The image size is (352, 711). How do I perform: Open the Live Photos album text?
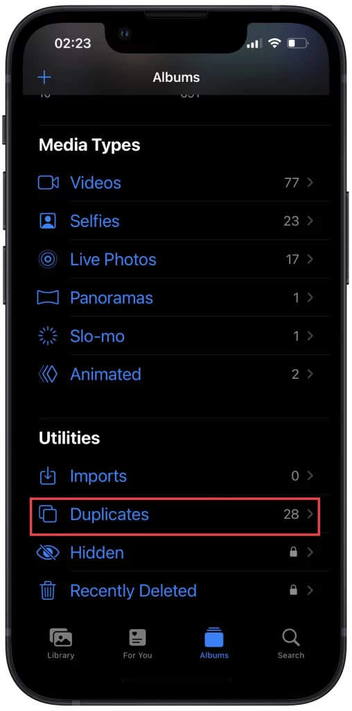click(113, 260)
